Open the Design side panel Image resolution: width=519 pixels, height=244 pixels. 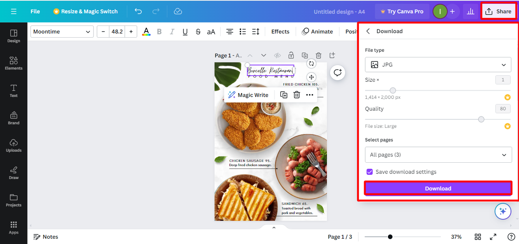click(14, 36)
